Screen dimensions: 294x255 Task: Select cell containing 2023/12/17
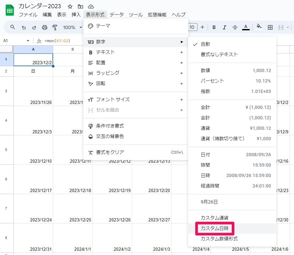(x=33, y=179)
